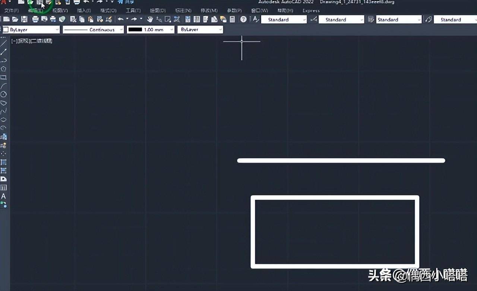
Task: Select the Hatch tool
Action: pos(4,162)
